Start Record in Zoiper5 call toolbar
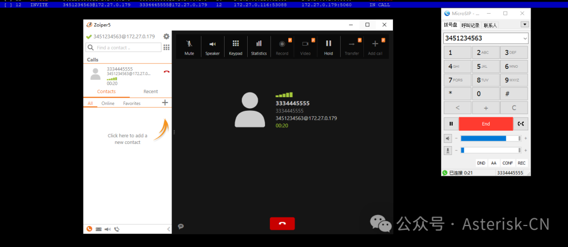Image resolution: width=568 pixels, height=247 pixels. (282, 47)
